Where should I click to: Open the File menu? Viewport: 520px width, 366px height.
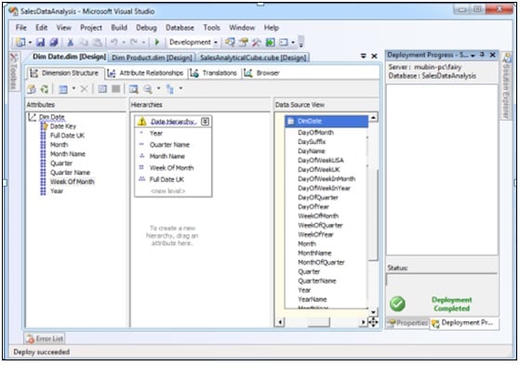[20, 28]
